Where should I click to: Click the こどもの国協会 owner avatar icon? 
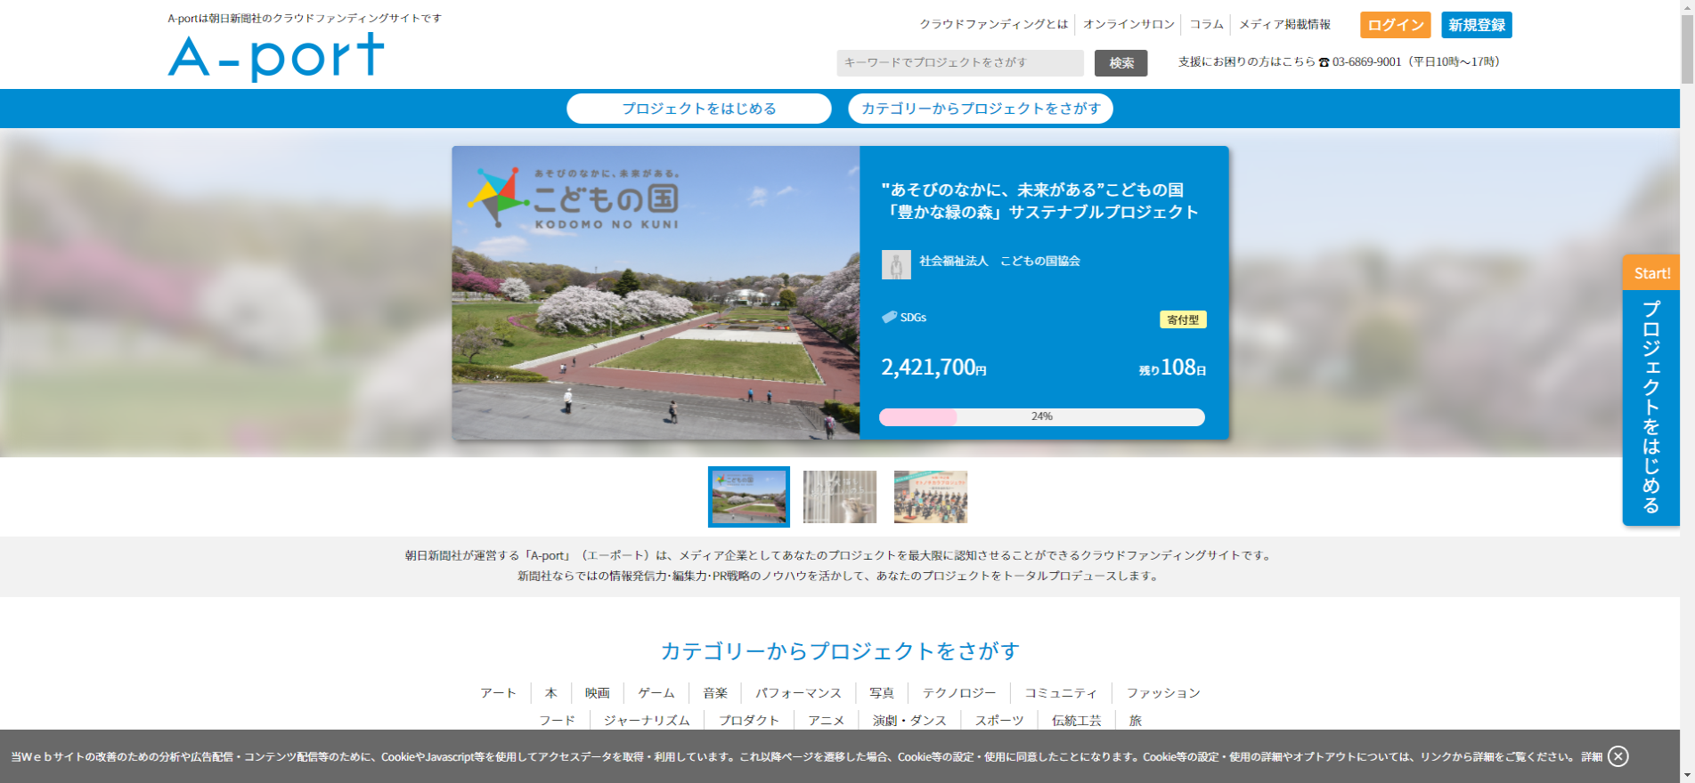[896, 264]
